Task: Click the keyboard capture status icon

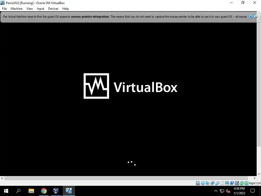Action: (246, 183)
